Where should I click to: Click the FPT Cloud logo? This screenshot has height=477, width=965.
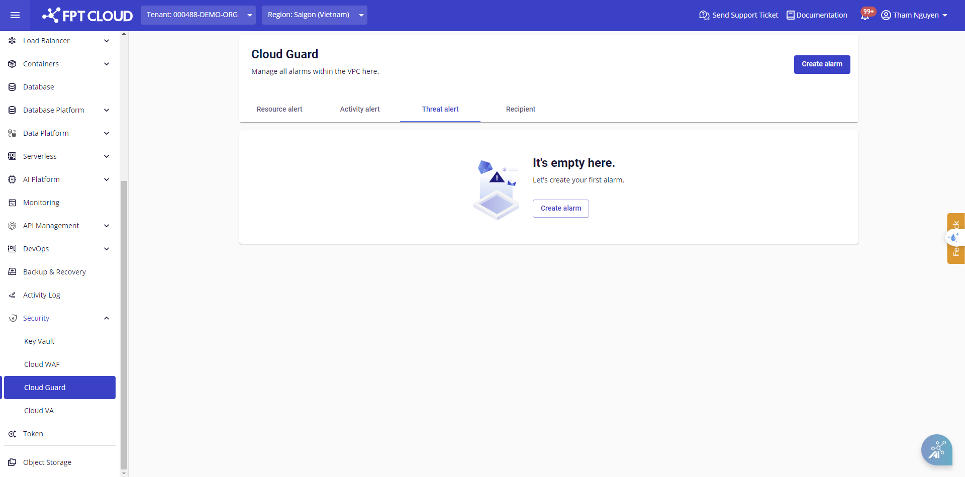87,15
